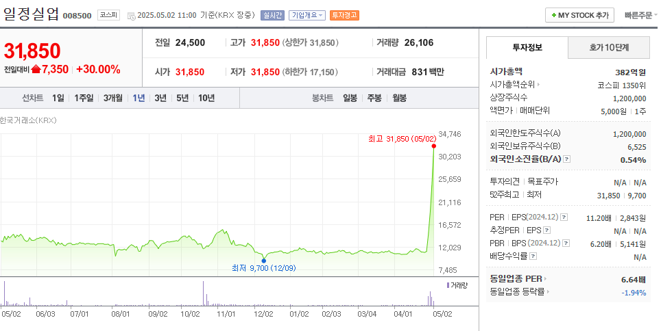Click the 외국인보유주식수(B) value 6,525
This screenshot has width=661, height=331.
(637, 147)
